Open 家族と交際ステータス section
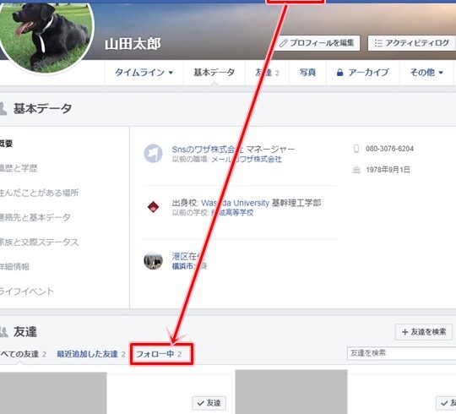 pyautogui.click(x=39, y=242)
